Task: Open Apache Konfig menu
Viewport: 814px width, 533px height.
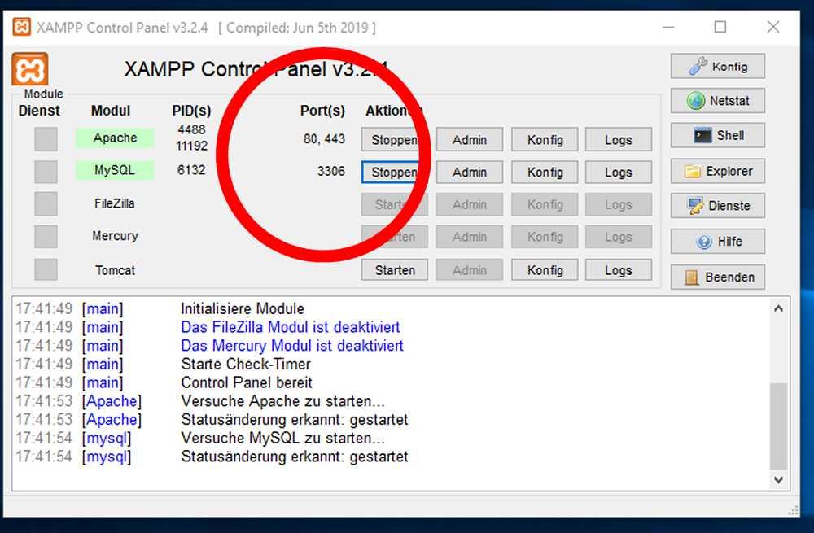Action: click(x=545, y=140)
